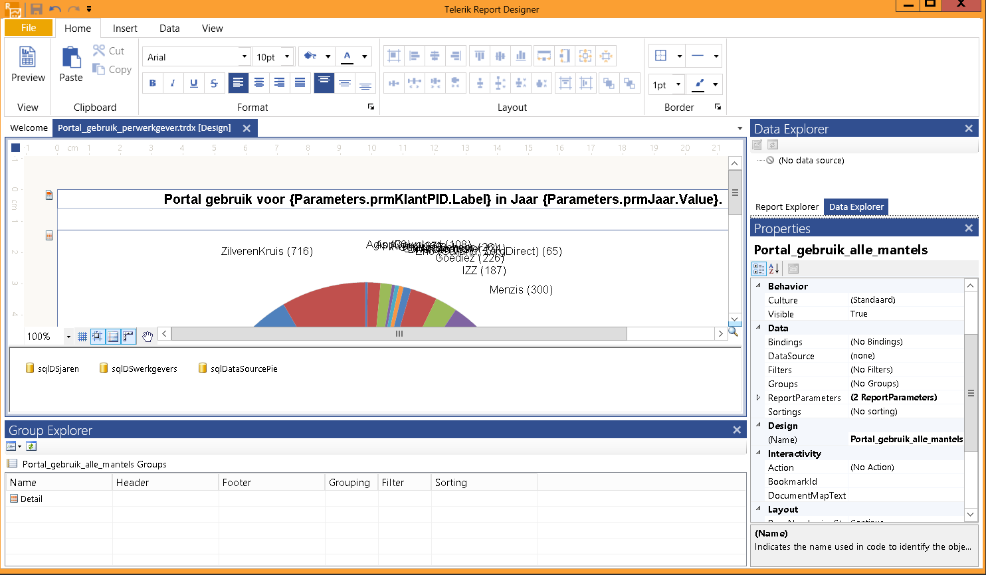Close the Data Explorer panel
Viewport: 986px width, 575px height.
tap(969, 129)
